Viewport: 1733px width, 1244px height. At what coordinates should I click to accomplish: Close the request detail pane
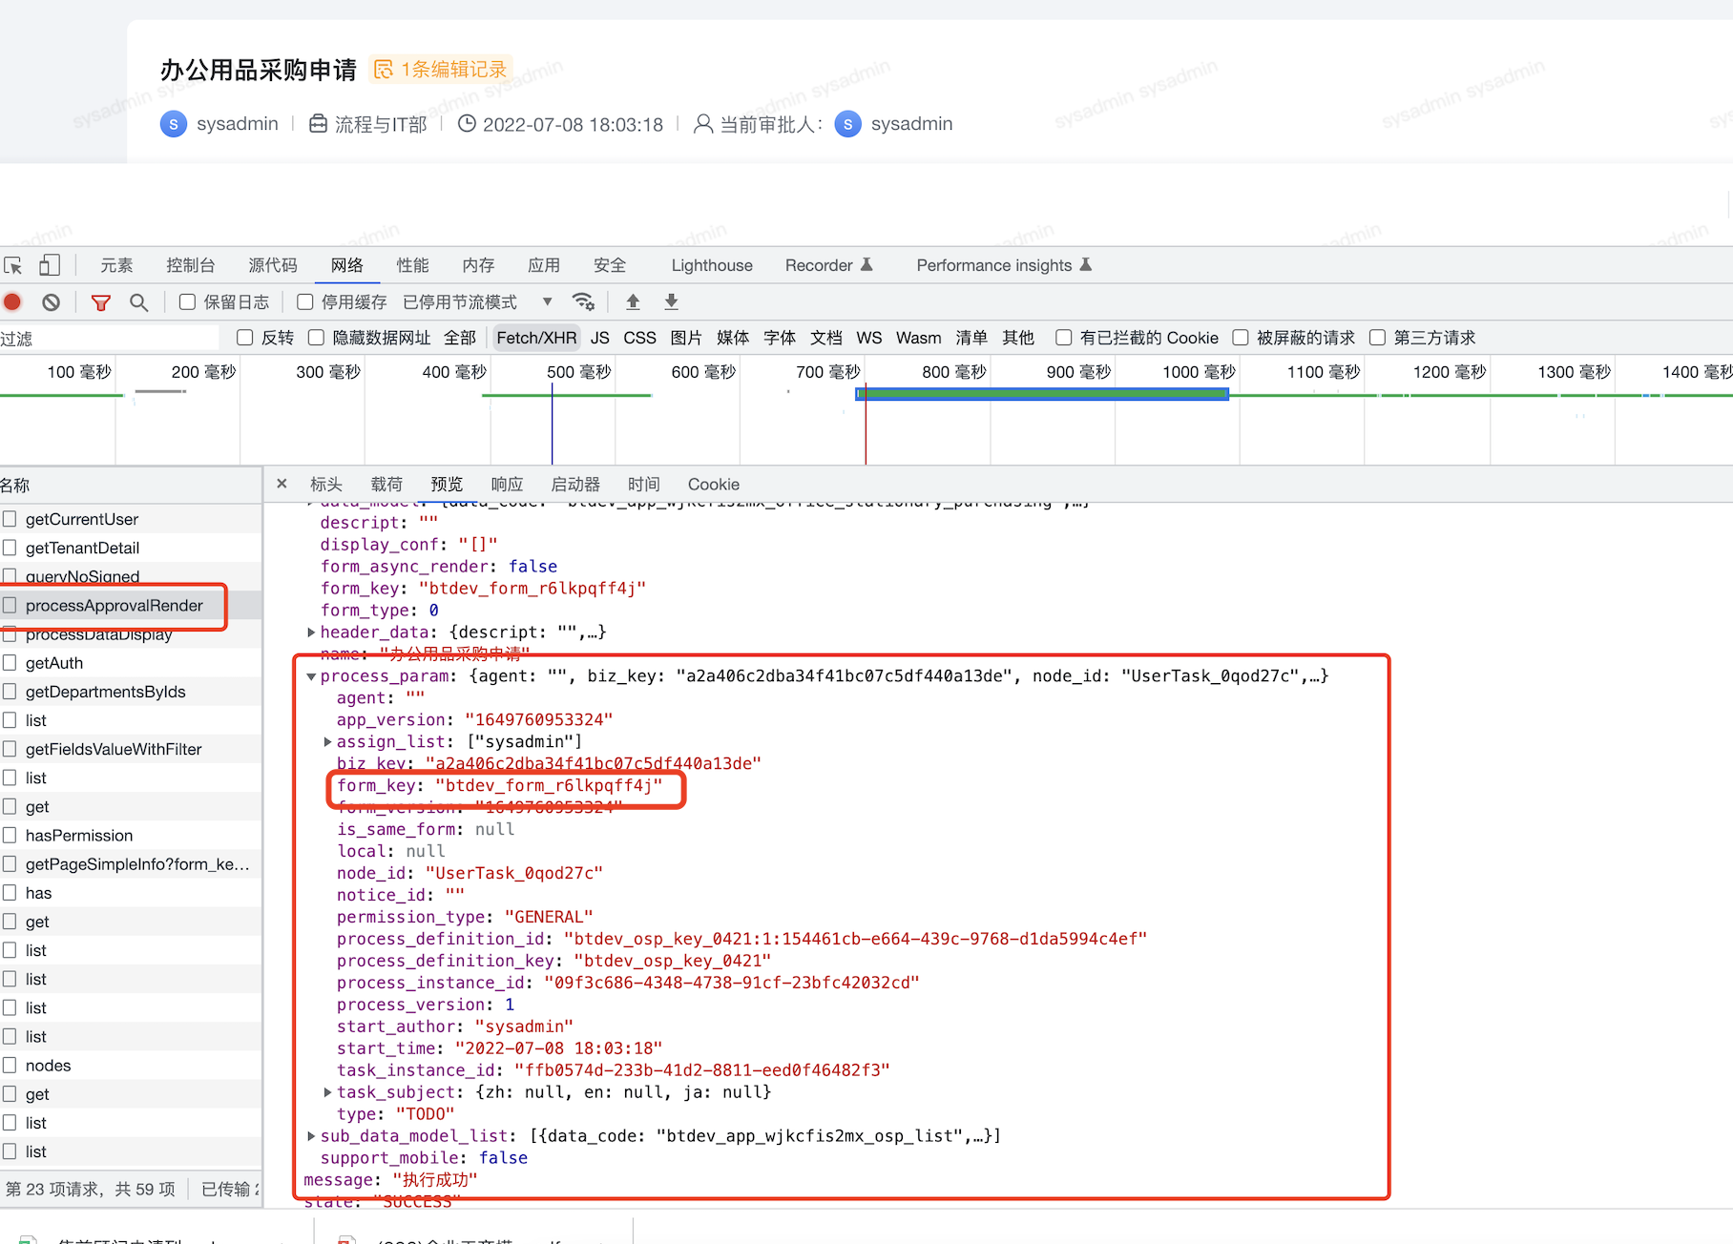282,484
